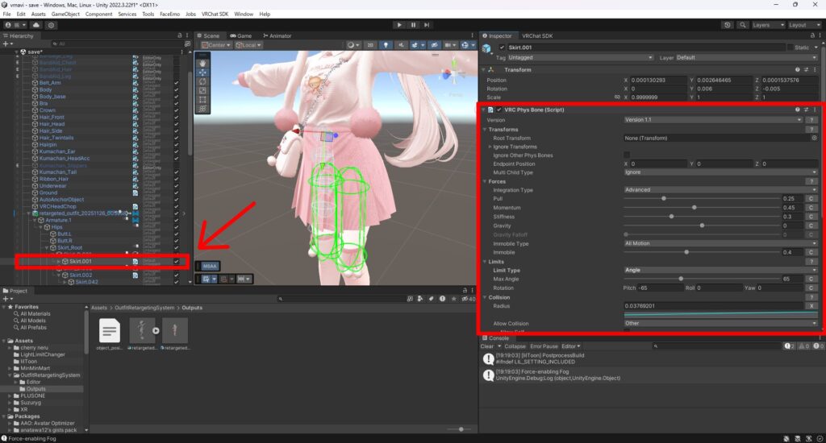This screenshot has width=826, height=443.
Task: Toggle scene lighting bulb icon
Action: point(386,45)
